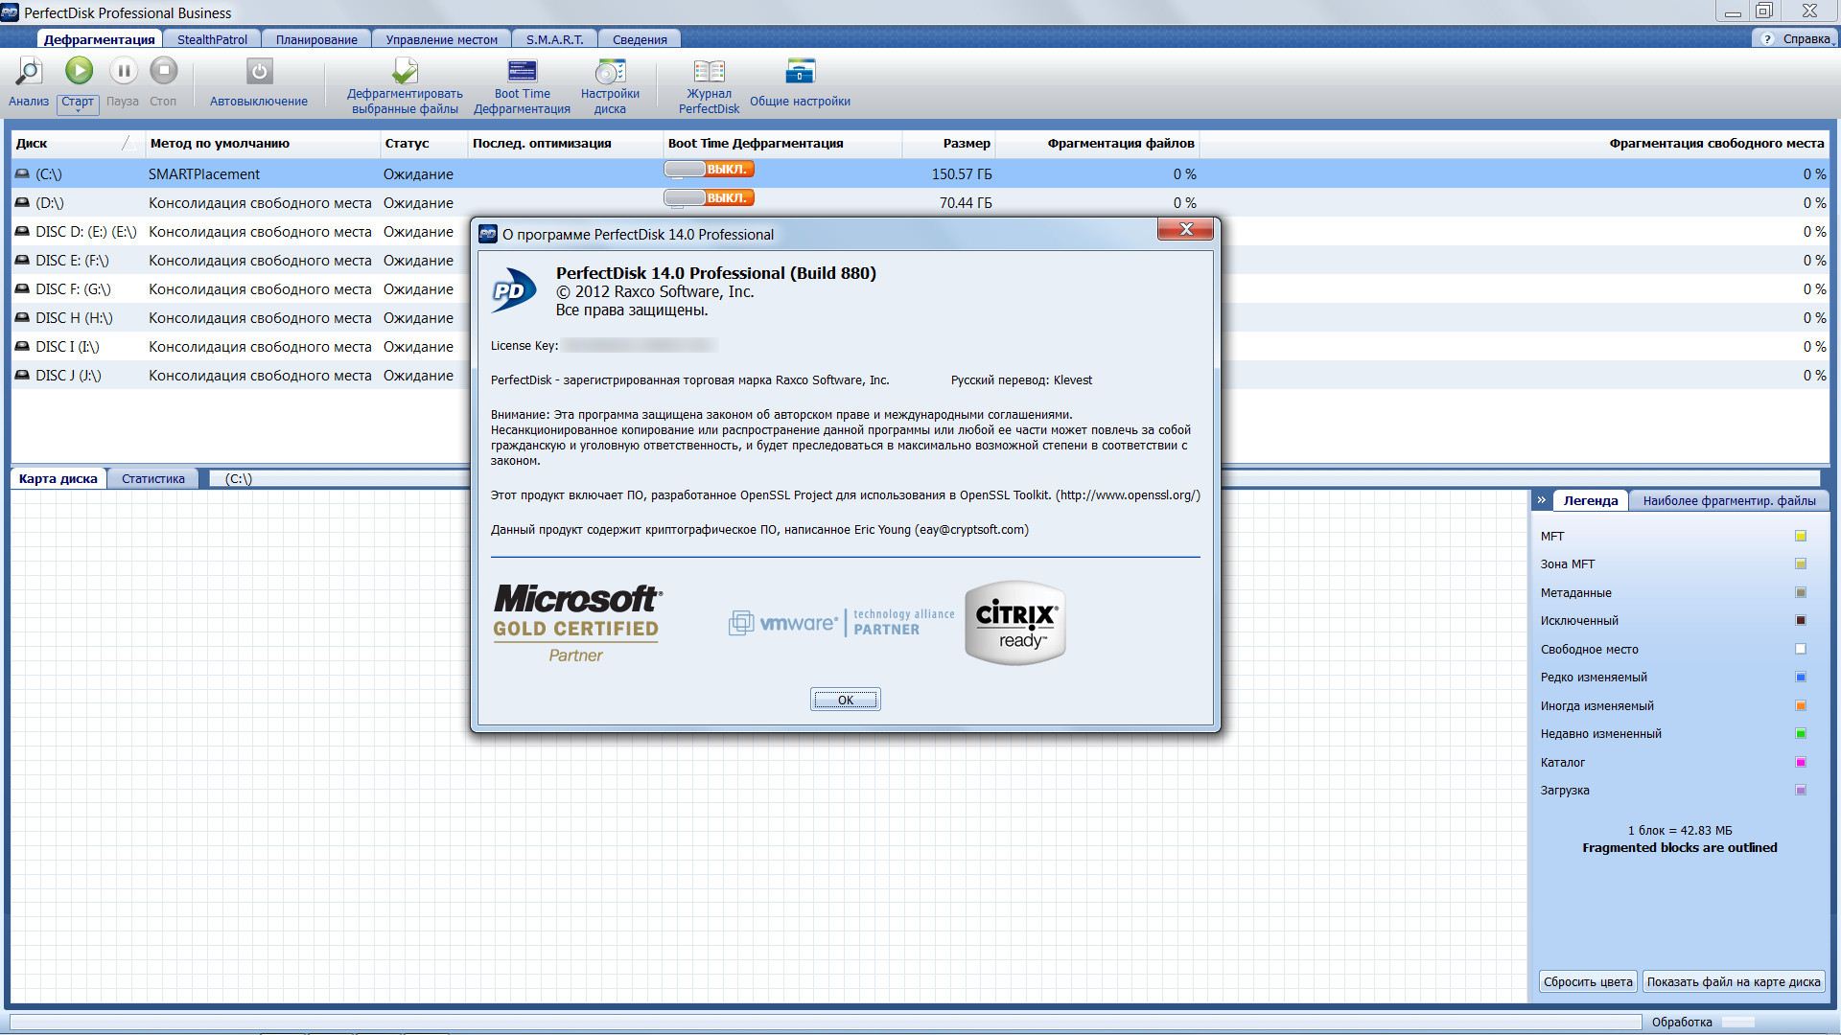
Task: Click Citrix ready badge
Action: coord(1015,623)
